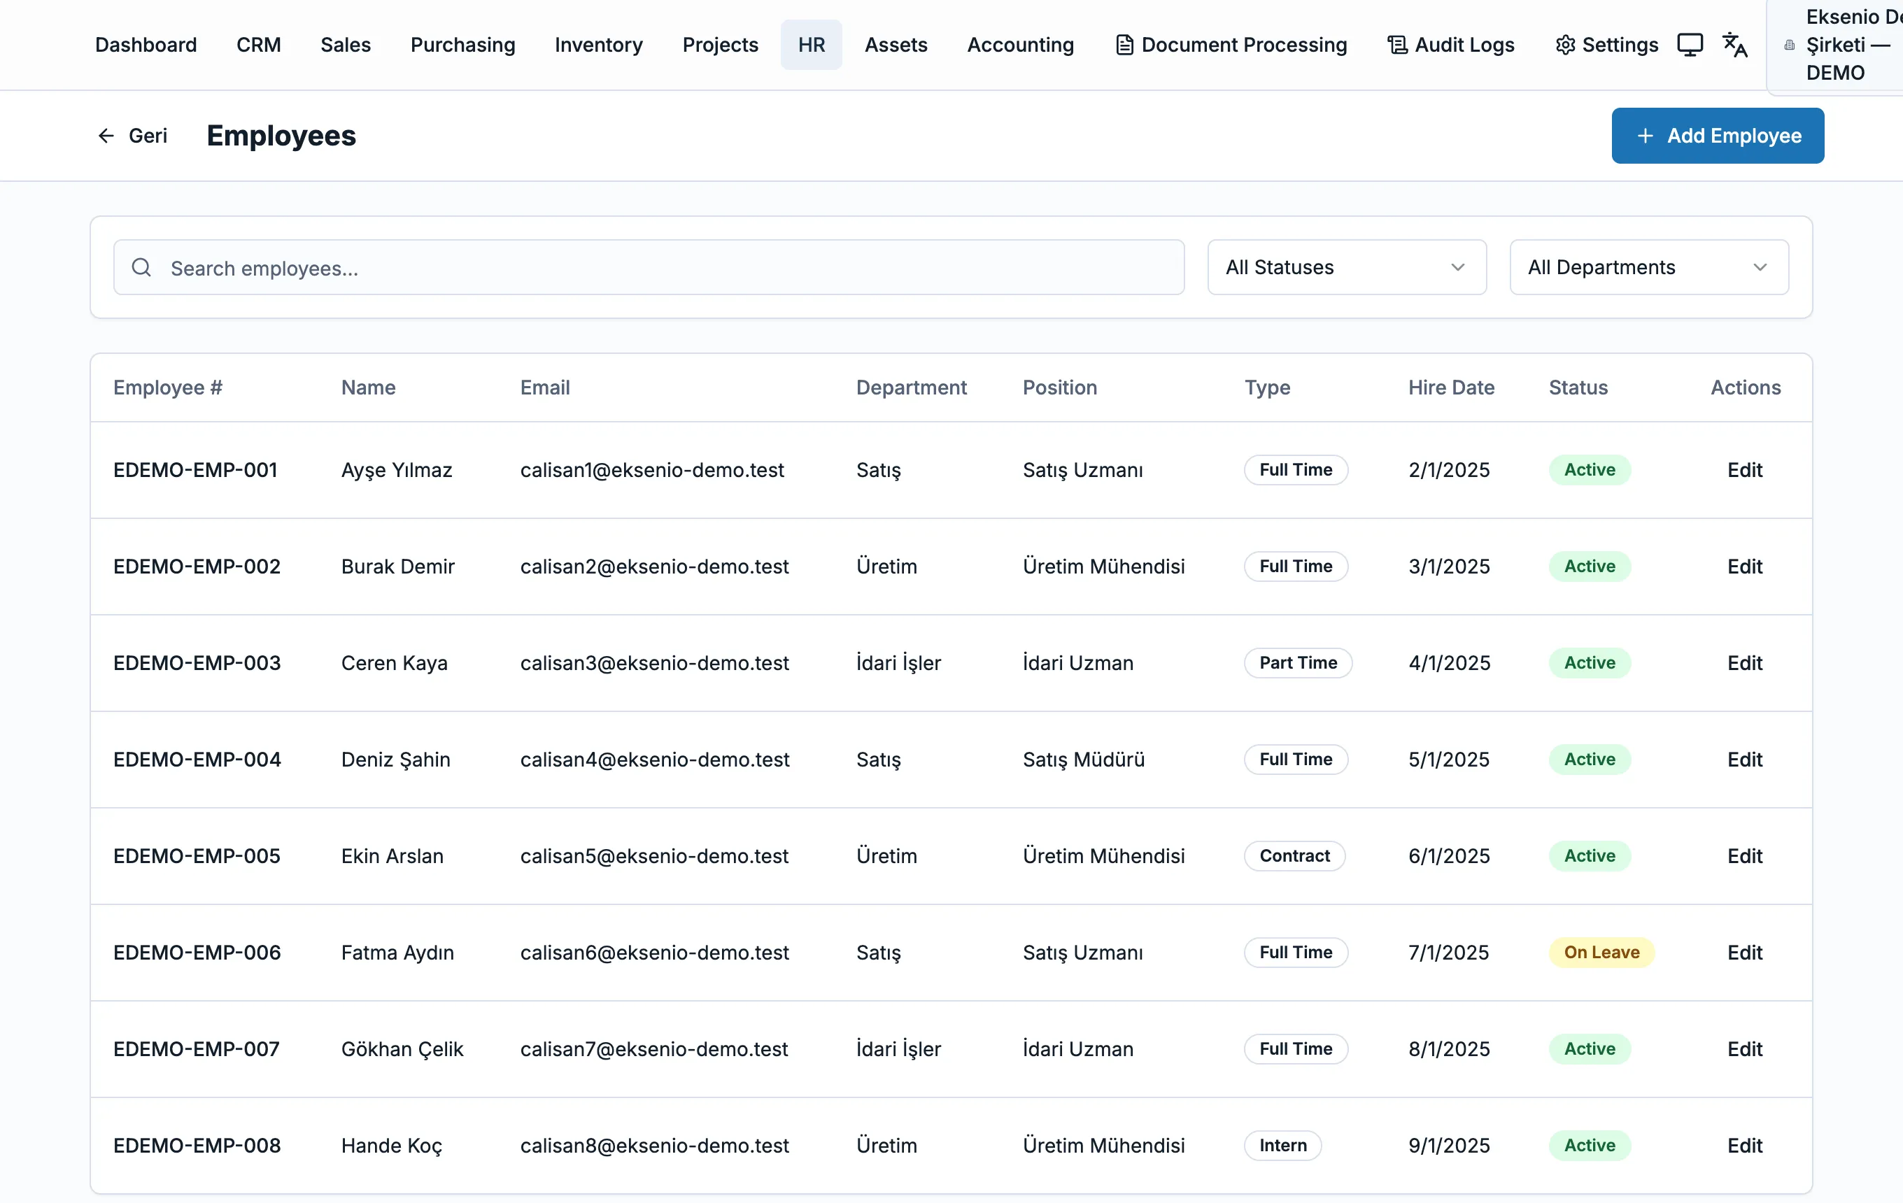The height and width of the screenshot is (1203, 1903).
Task: Navigate to Projects
Action: 720,45
